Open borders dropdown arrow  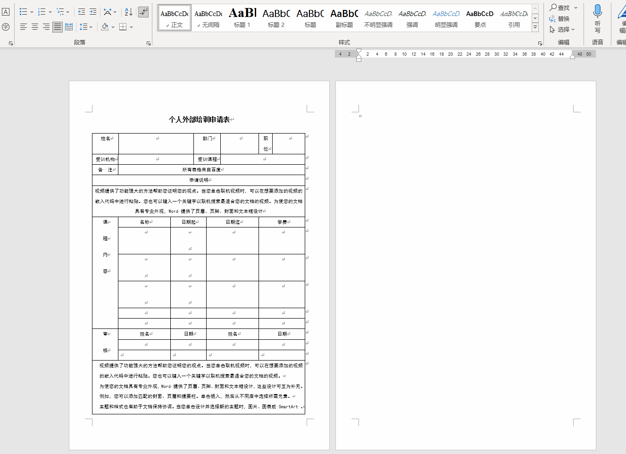(131, 27)
